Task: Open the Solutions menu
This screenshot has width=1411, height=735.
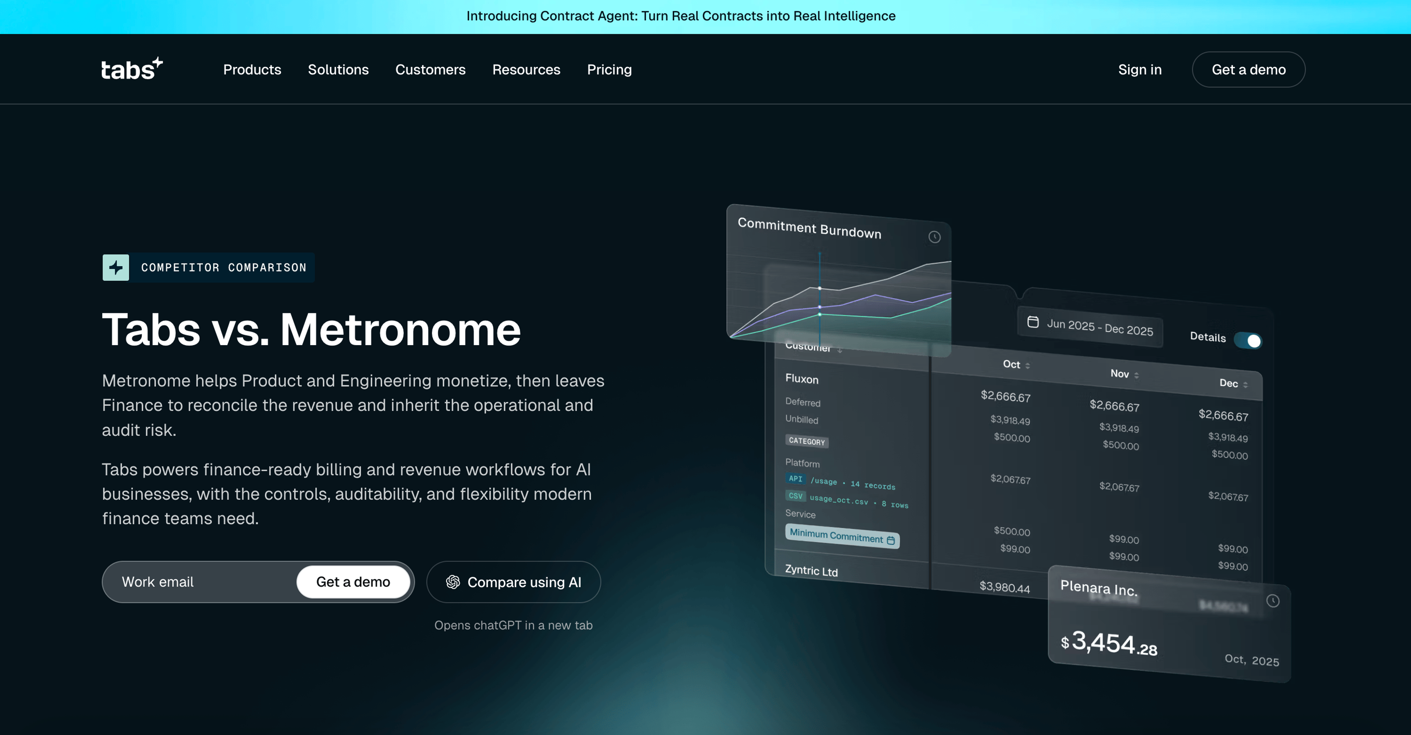Action: point(338,69)
